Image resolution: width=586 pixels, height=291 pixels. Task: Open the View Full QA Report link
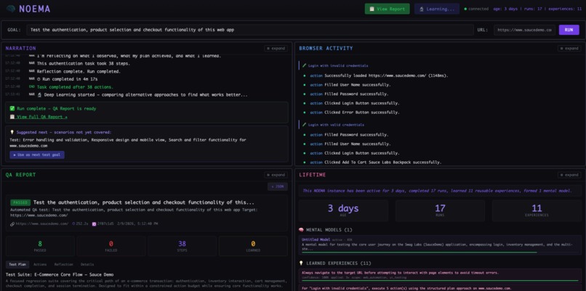pos(39,117)
